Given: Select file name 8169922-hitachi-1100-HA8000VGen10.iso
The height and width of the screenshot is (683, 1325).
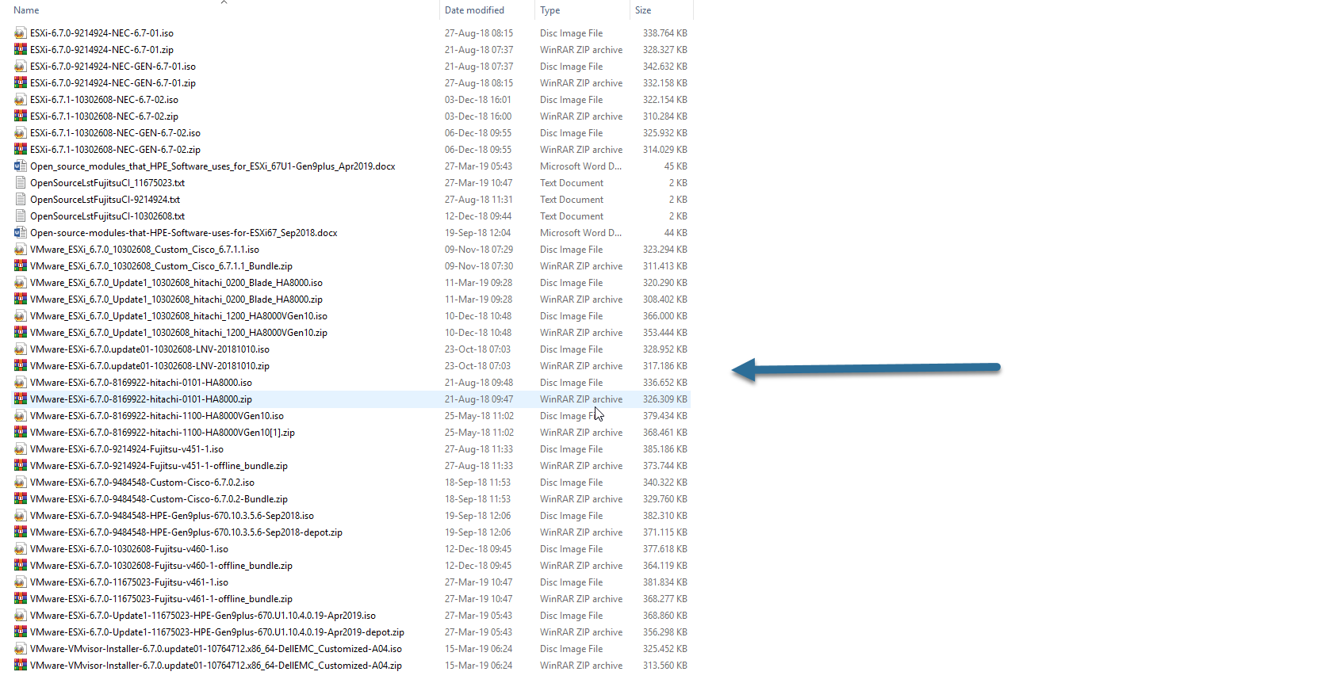Looking at the screenshot, I should (157, 416).
